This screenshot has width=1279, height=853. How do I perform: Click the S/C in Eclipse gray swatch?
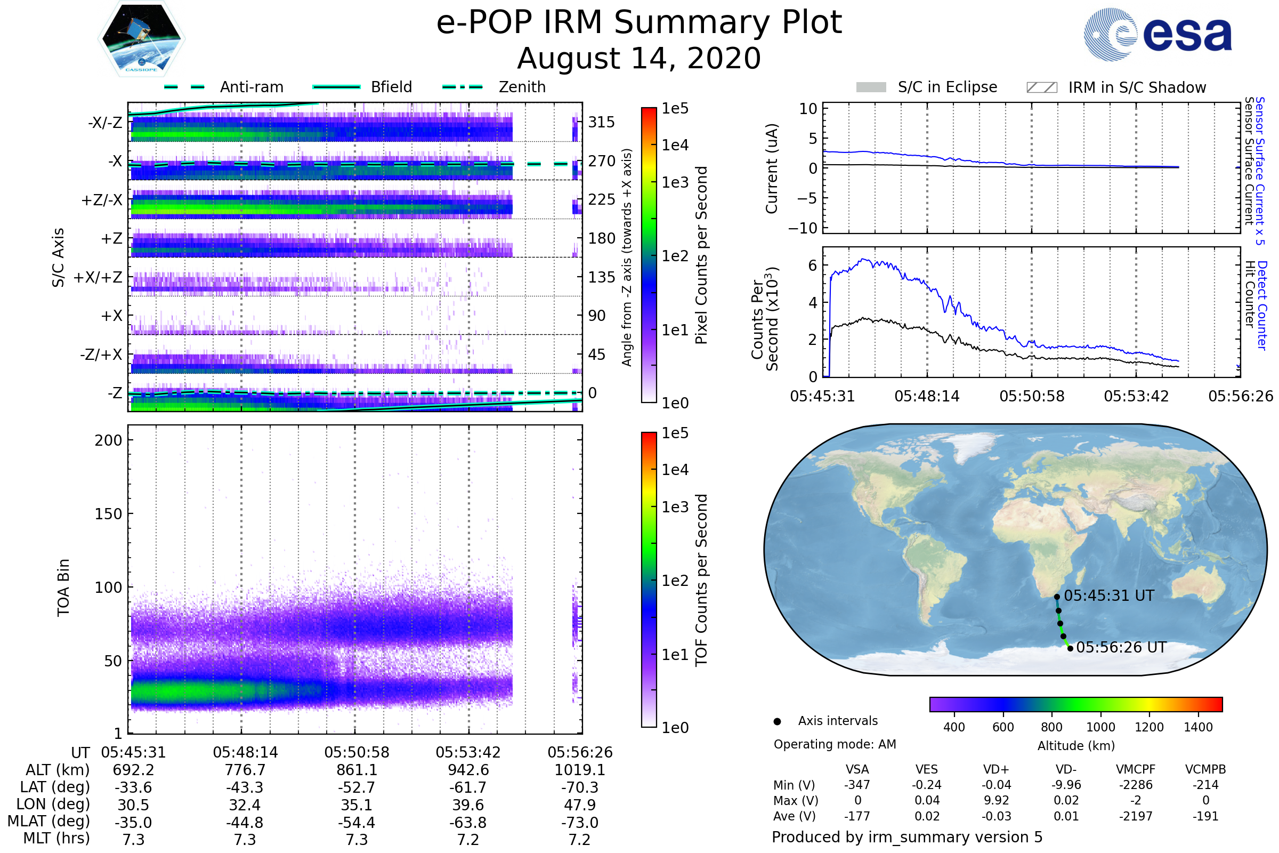[871, 87]
